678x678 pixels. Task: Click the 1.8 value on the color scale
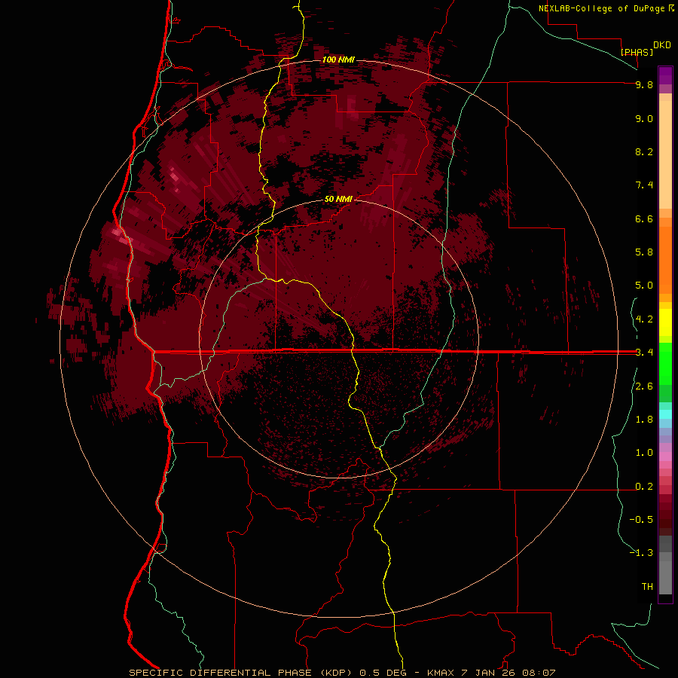pyautogui.click(x=644, y=420)
